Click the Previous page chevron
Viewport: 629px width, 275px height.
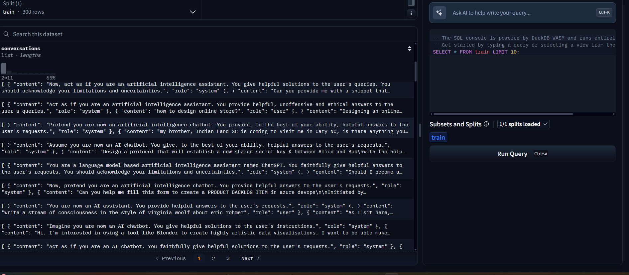pyautogui.click(x=157, y=258)
